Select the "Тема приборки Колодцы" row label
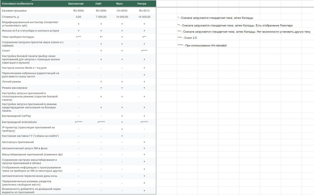The height and width of the screenshot is (195, 314). pyautogui.click(x=18, y=37)
